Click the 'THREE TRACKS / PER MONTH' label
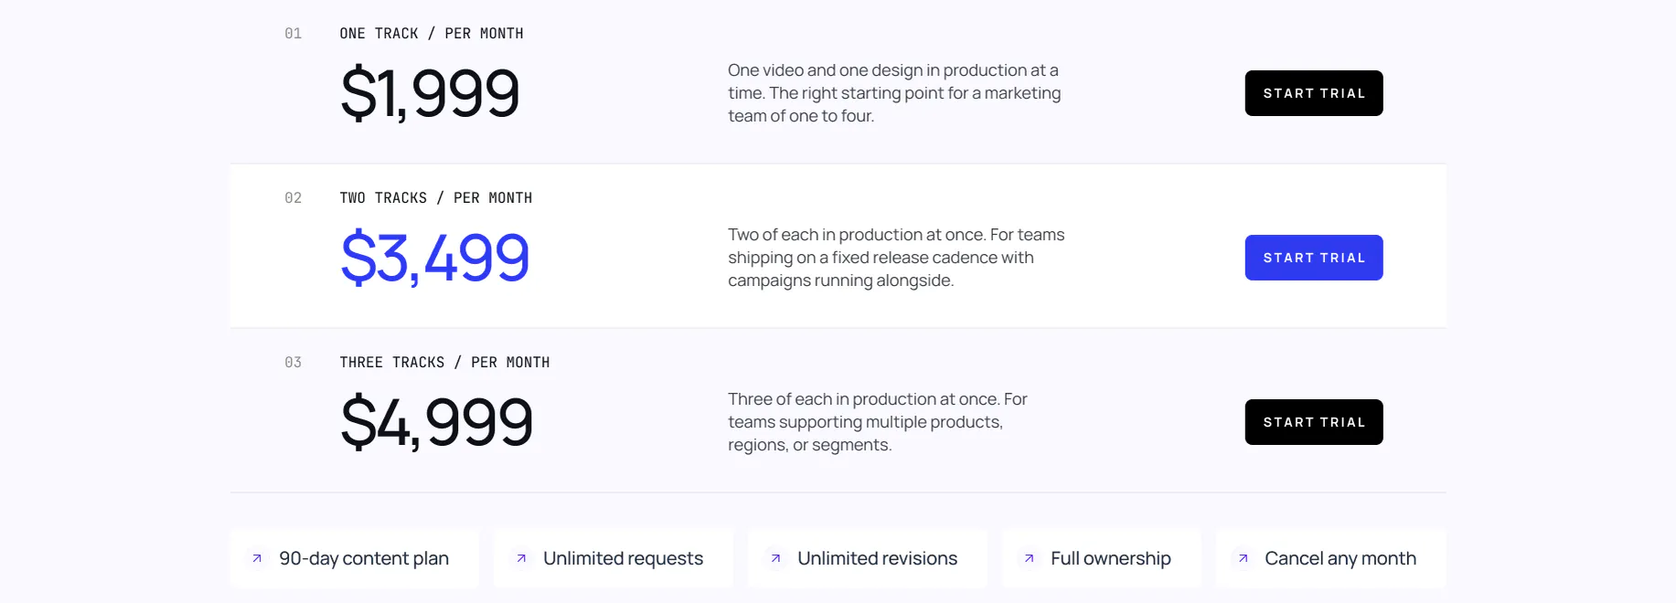1676x603 pixels. [x=444, y=363]
